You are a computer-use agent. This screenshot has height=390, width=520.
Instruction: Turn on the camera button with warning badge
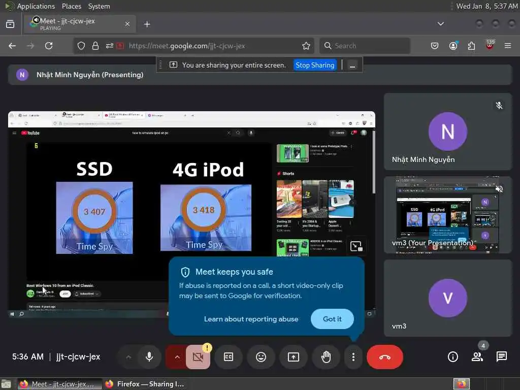point(198,357)
